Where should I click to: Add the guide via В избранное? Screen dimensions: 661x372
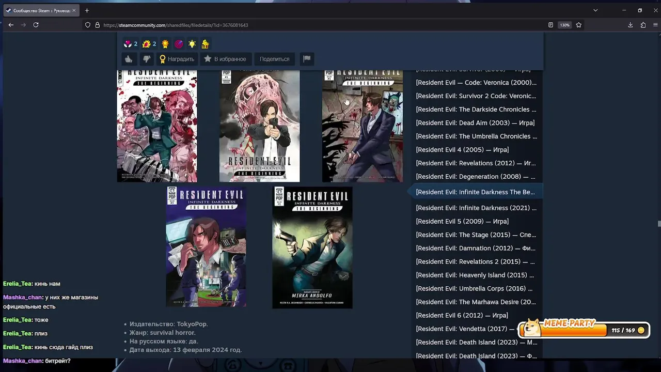(x=225, y=59)
